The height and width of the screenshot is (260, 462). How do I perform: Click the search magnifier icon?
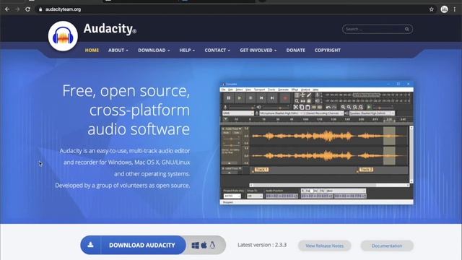(x=407, y=29)
